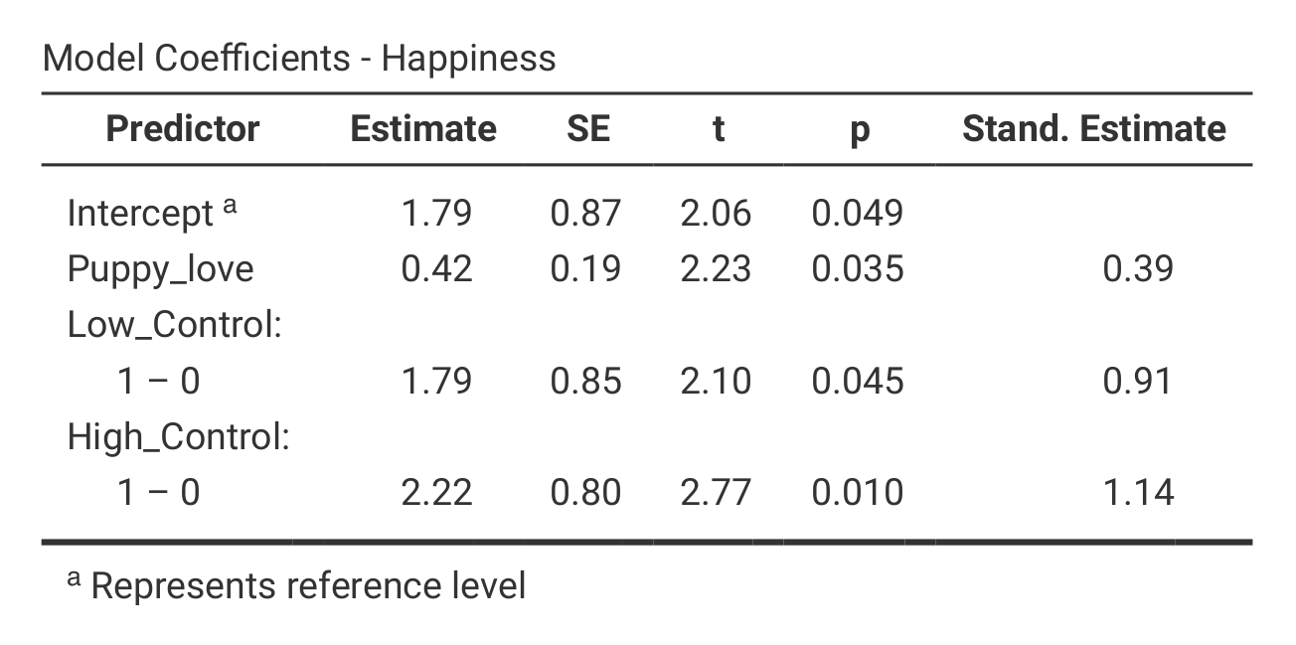Click the High_Control p-value 0.010
The image size is (1296, 645).
[858, 493]
